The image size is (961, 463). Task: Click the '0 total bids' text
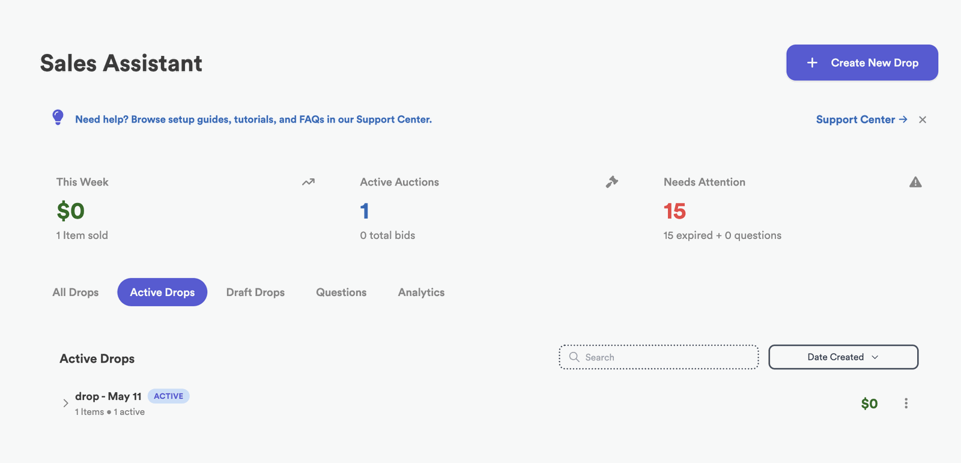click(x=387, y=235)
